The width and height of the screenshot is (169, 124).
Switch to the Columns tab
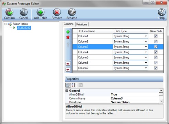(68, 24)
